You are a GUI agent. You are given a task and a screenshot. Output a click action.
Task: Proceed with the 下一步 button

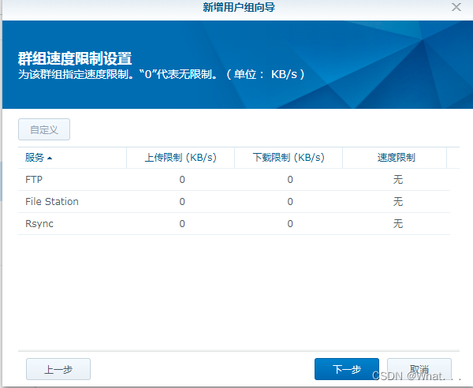click(x=347, y=369)
